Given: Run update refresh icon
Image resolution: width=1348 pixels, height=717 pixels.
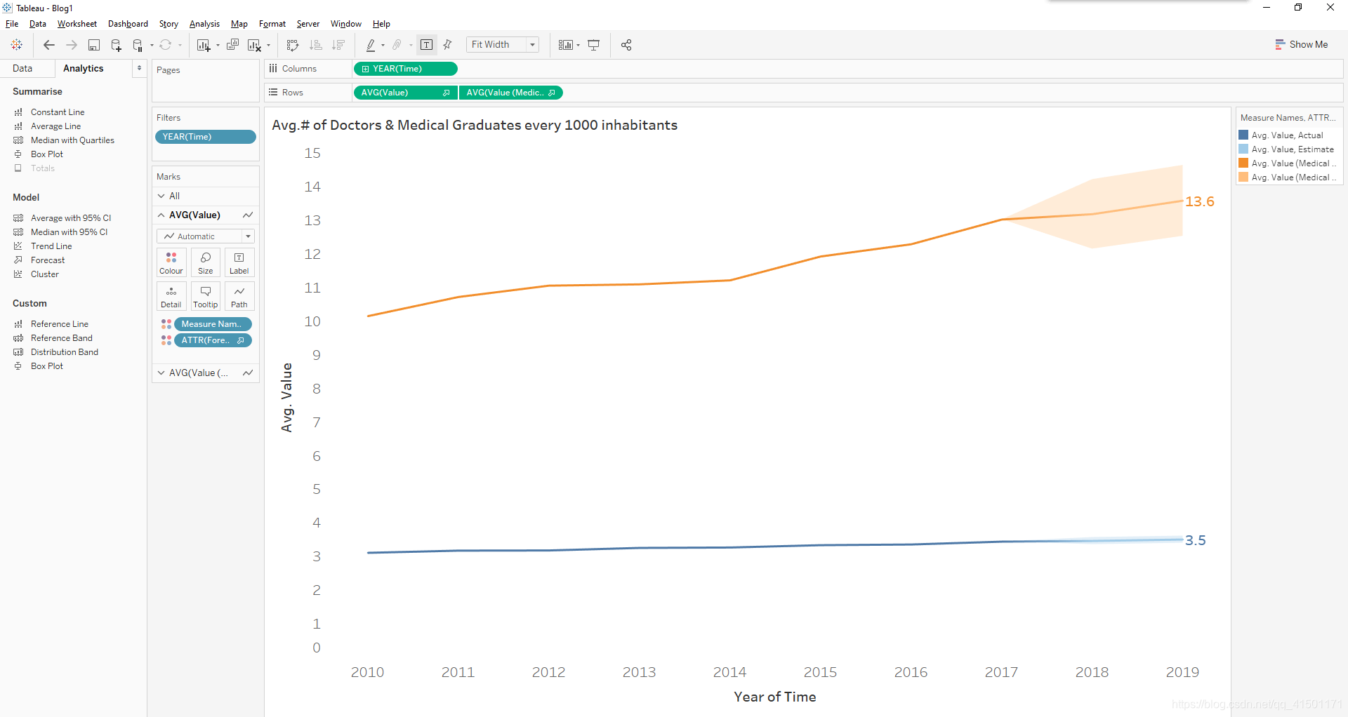Looking at the screenshot, I should tap(166, 45).
